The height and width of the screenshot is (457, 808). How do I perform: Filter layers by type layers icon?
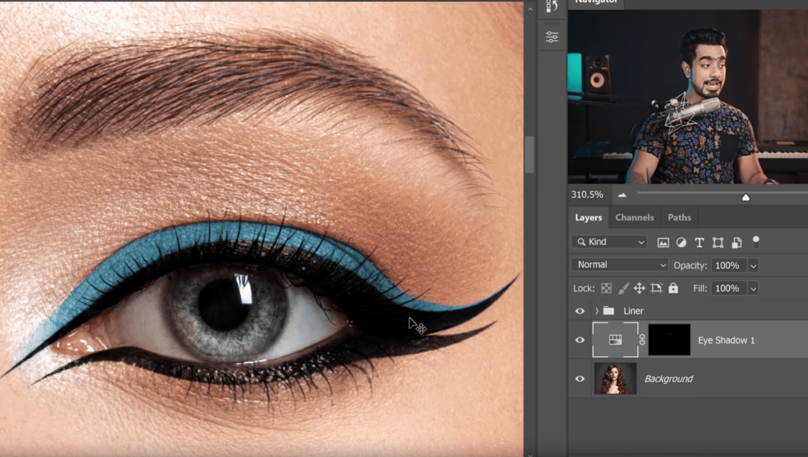coord(699,242)
